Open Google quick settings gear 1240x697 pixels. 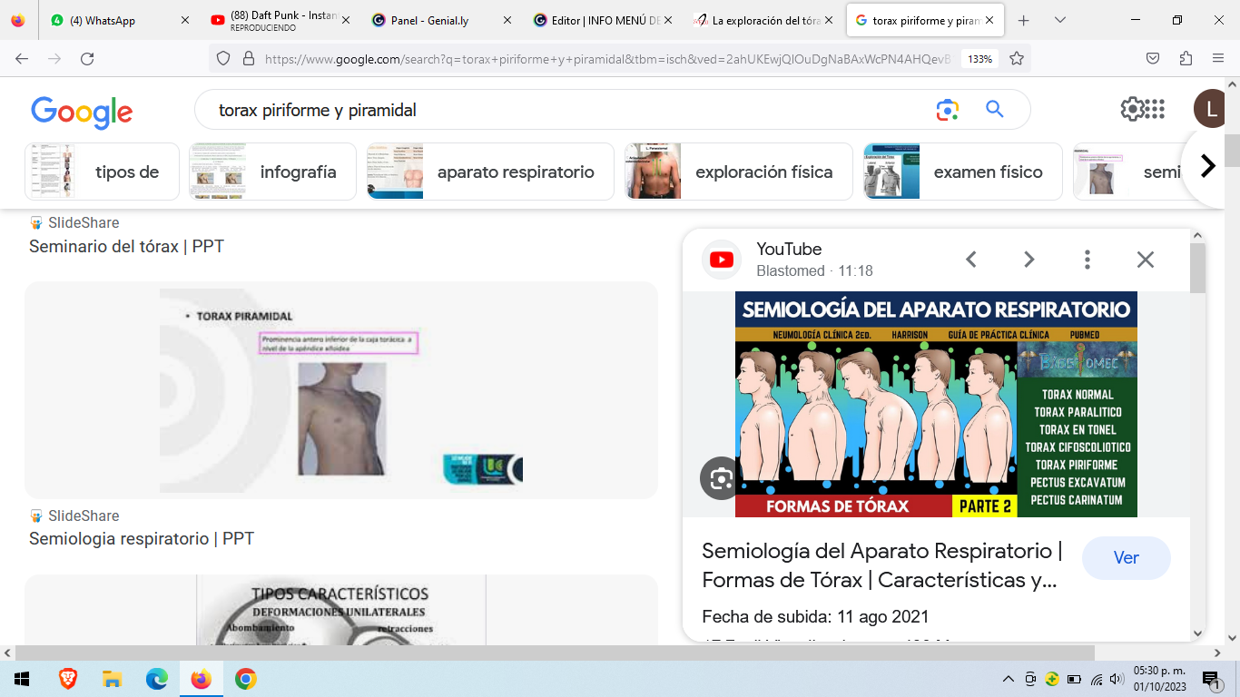(x=1132, y=110)
